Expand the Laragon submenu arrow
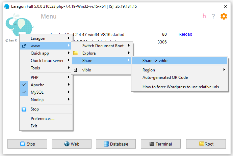This screenshot has height=156, width=233. point(69,38)
